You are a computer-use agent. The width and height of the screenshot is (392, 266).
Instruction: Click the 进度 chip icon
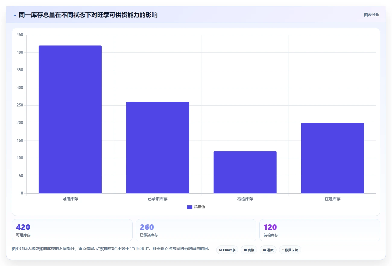point(264,250)
